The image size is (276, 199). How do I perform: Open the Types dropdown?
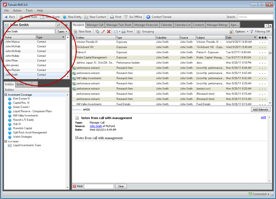coord(62,32)
